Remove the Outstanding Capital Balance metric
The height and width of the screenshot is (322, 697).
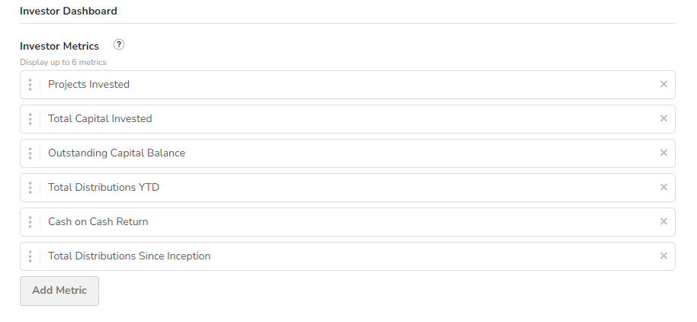click(663, 153)
